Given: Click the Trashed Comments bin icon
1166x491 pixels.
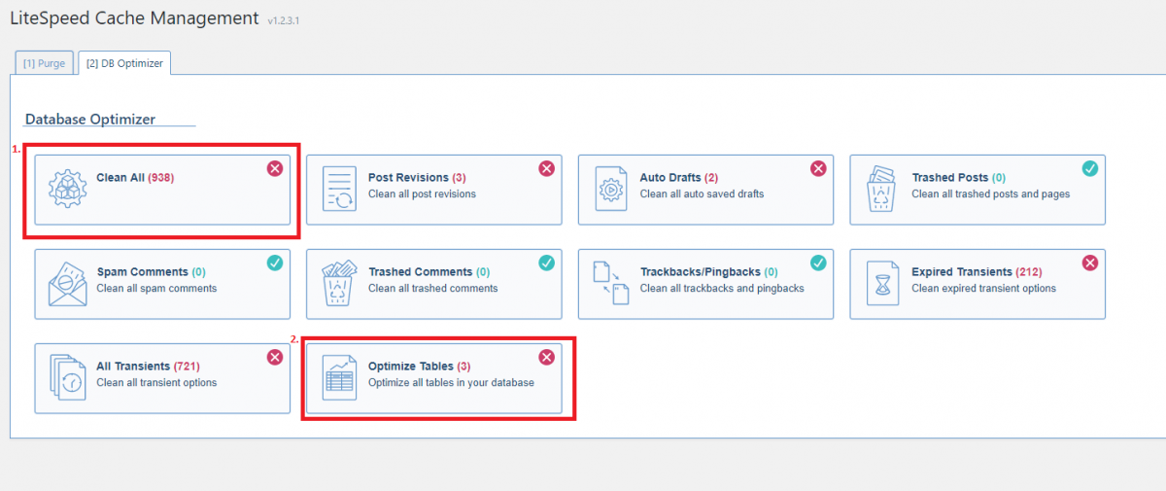Looking at the screenshot, I should click(x=339, y=284).
